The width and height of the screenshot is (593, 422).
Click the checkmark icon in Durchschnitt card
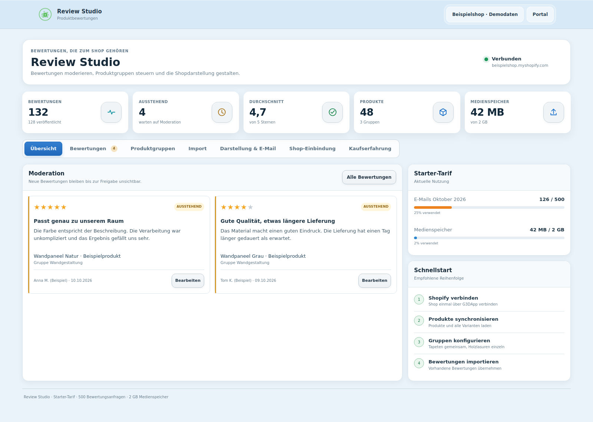click(x=332, y=112)
